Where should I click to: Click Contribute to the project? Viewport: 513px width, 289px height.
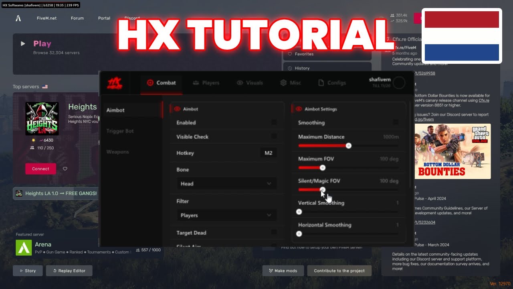click(x=339, y=271)
